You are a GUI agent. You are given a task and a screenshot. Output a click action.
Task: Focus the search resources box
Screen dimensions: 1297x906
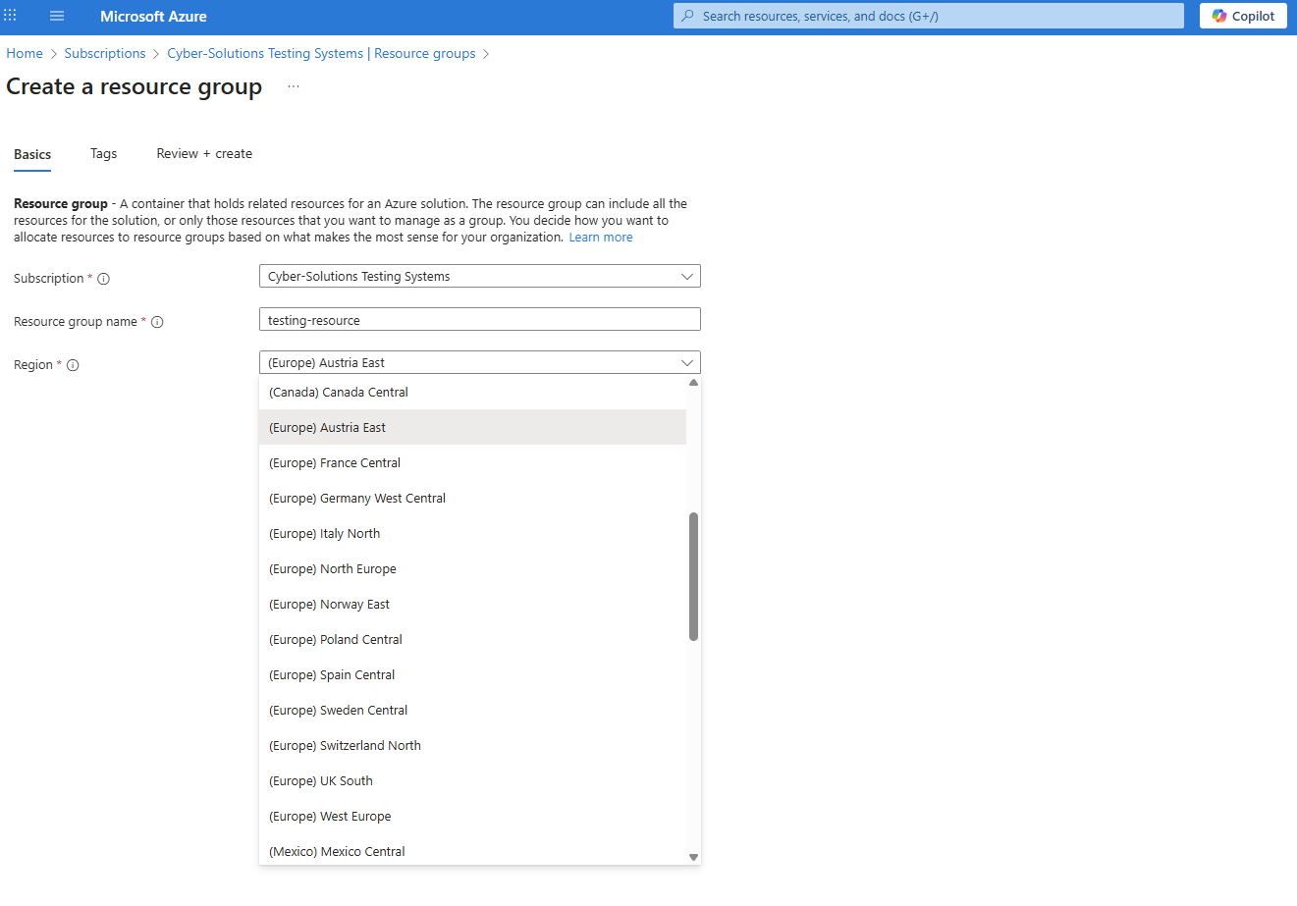(x=929, y=16)
